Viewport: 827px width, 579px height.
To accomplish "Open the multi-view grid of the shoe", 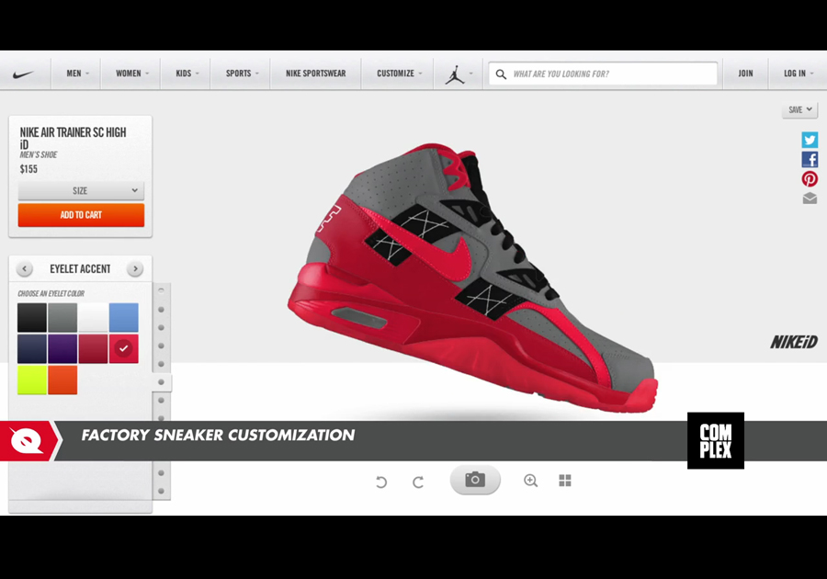I will point(565,480).
